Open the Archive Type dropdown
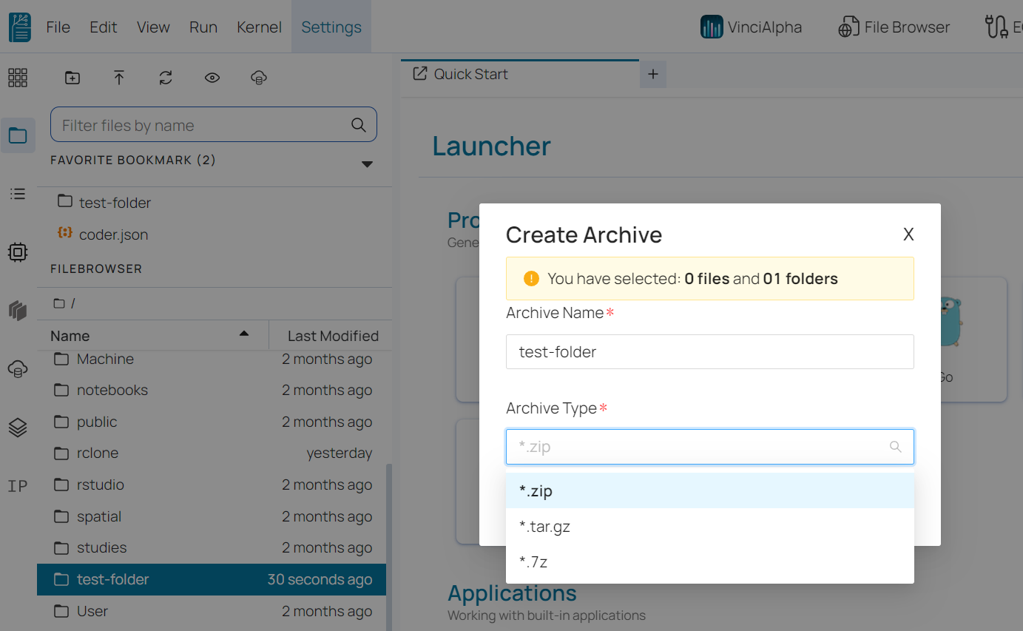This screenshot has height=631, width=1023. 709,446
